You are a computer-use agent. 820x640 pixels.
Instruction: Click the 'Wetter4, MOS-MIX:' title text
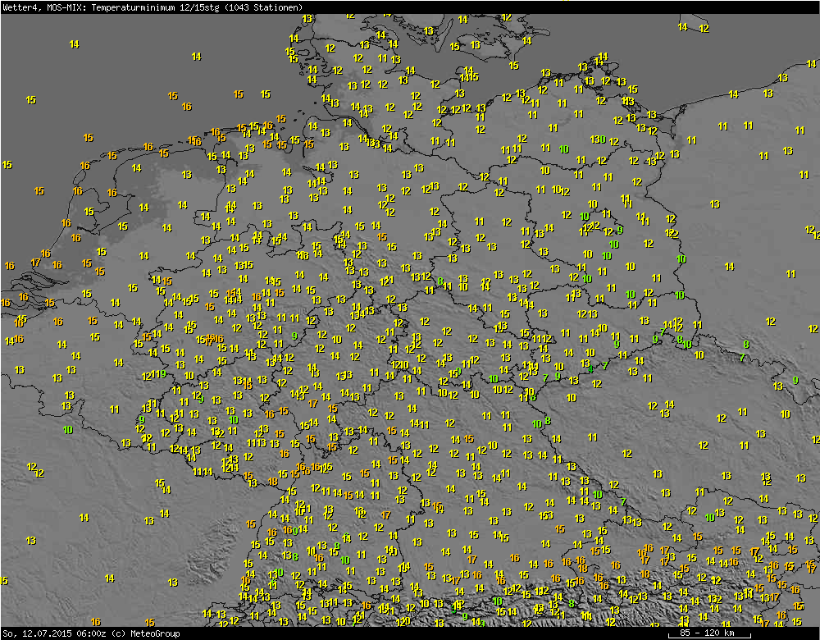coord(45,7)
